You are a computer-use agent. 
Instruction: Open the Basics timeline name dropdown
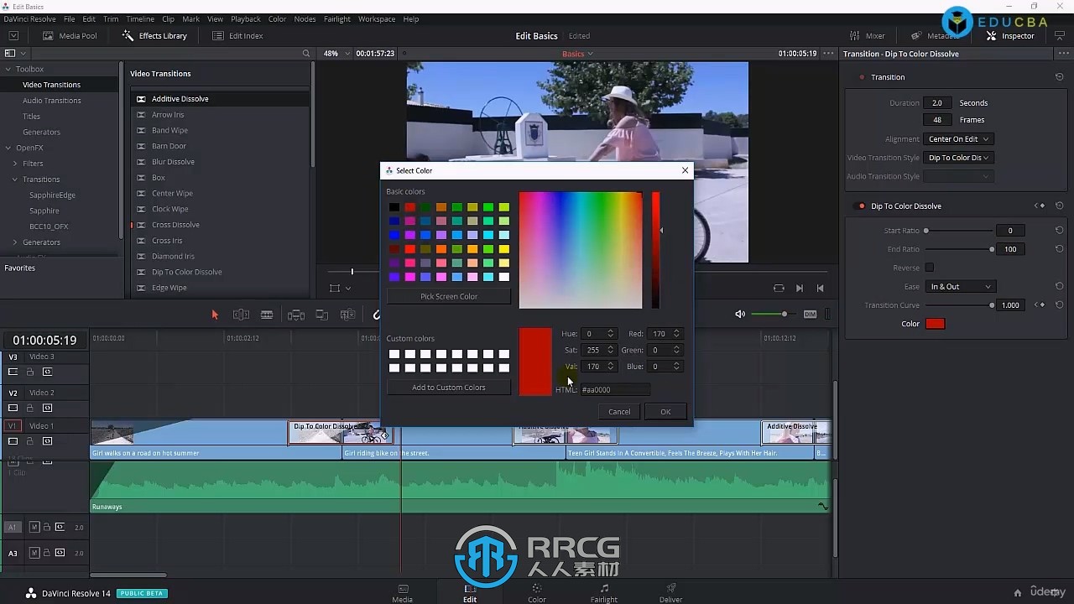pos(577,54)
